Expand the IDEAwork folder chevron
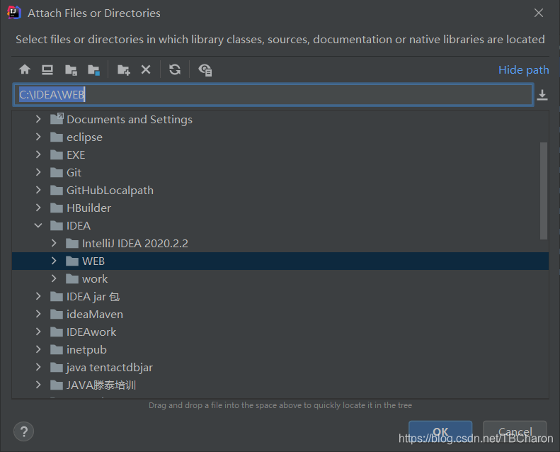The width and height of the screenshot is (560, 452). pos(38,332)
